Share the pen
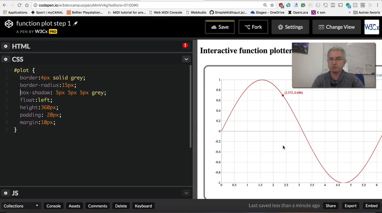Screen dimensions: 382x213 (x=331, y=206)
